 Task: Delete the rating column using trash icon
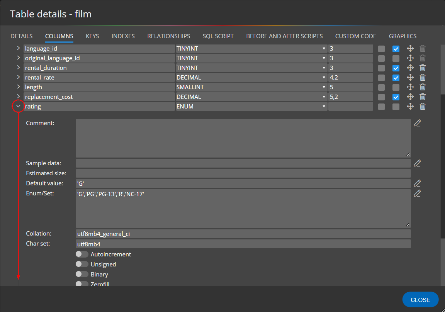pyautogui.click(x=423, y=107)
